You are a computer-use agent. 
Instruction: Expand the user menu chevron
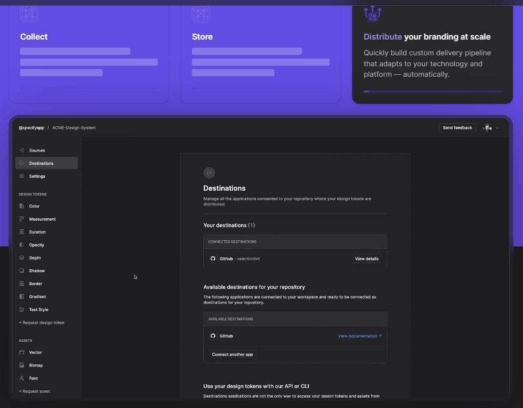click(497, 128)
